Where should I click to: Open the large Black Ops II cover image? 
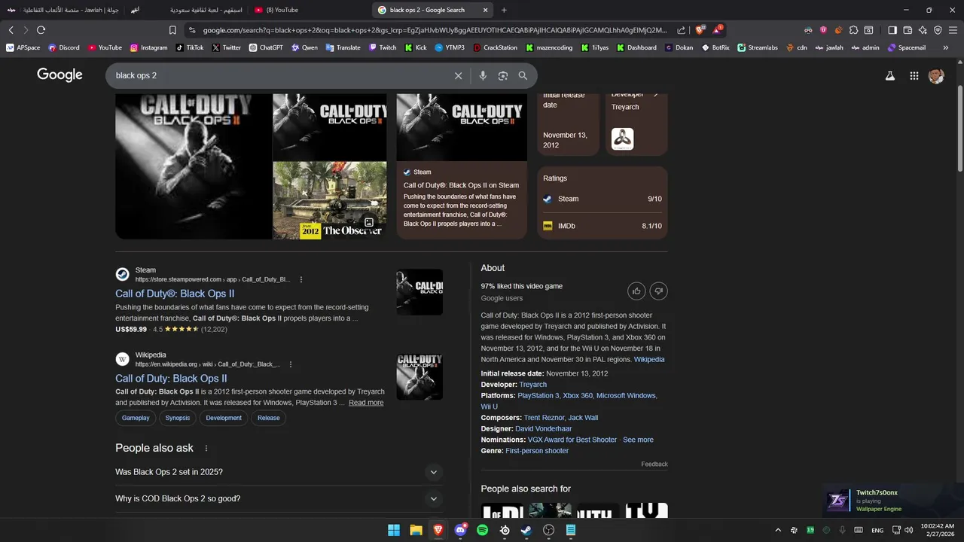pyautogui.click(x=193, y=166)
